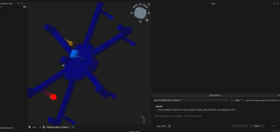
Task: Click the Selection View search field
Action: click(x=11, y=7)
